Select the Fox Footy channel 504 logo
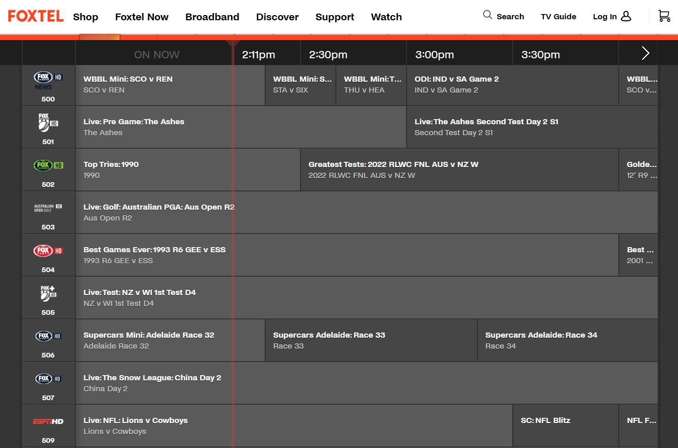Screen dimensions: 678x448 (48, 251)
